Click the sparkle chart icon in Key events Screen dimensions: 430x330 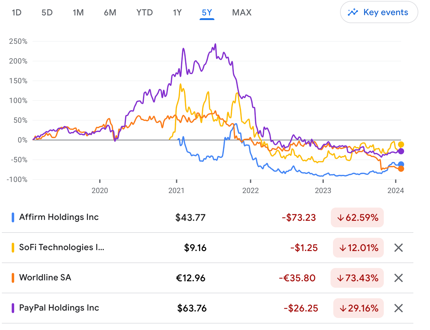point(353,12)
